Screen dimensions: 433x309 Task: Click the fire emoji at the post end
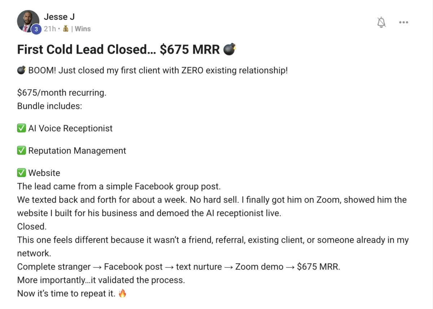[123, 293]
